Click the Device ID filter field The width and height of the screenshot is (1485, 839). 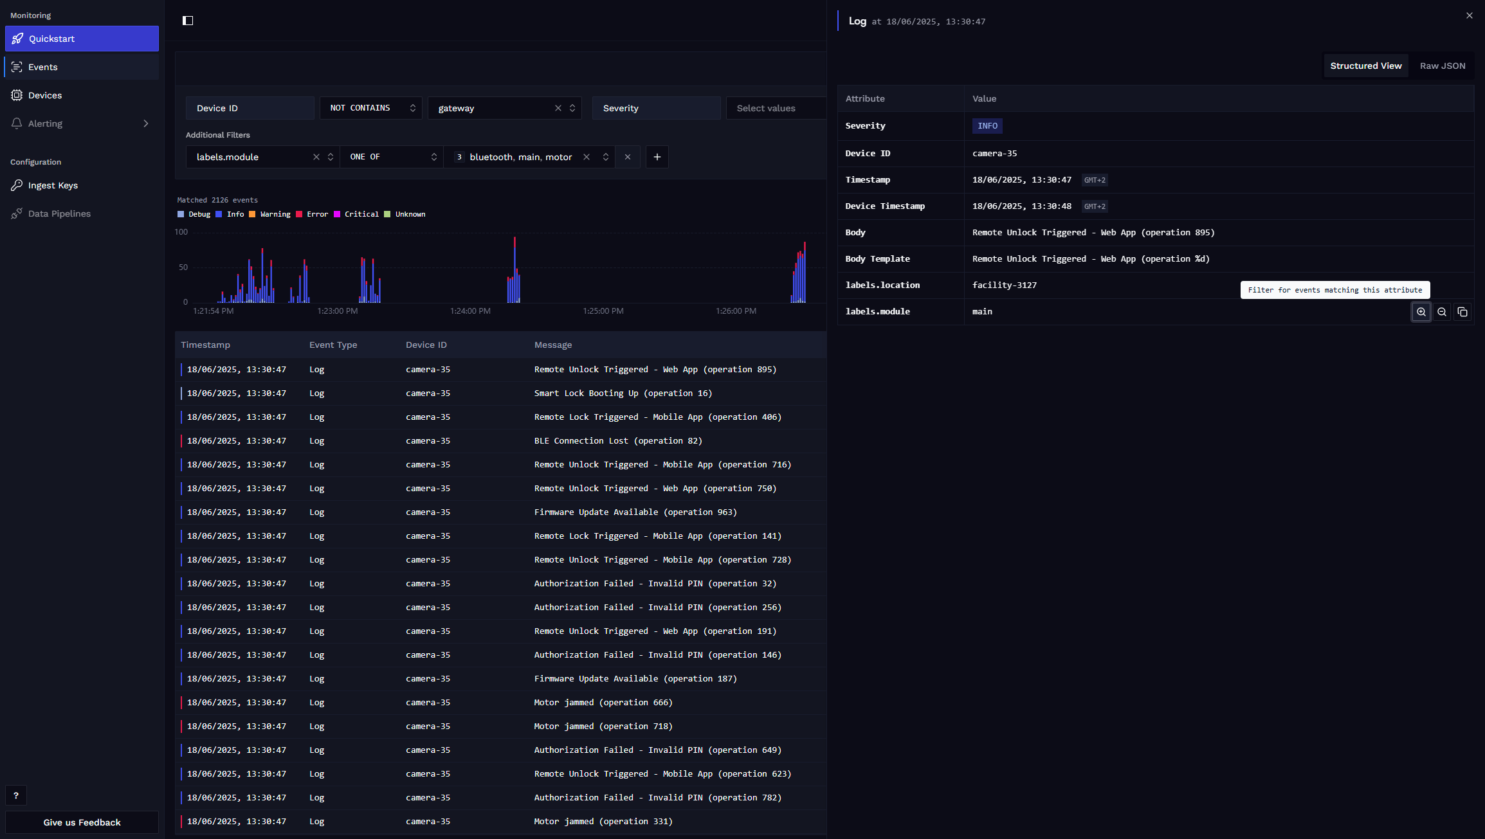click(250, 108)
